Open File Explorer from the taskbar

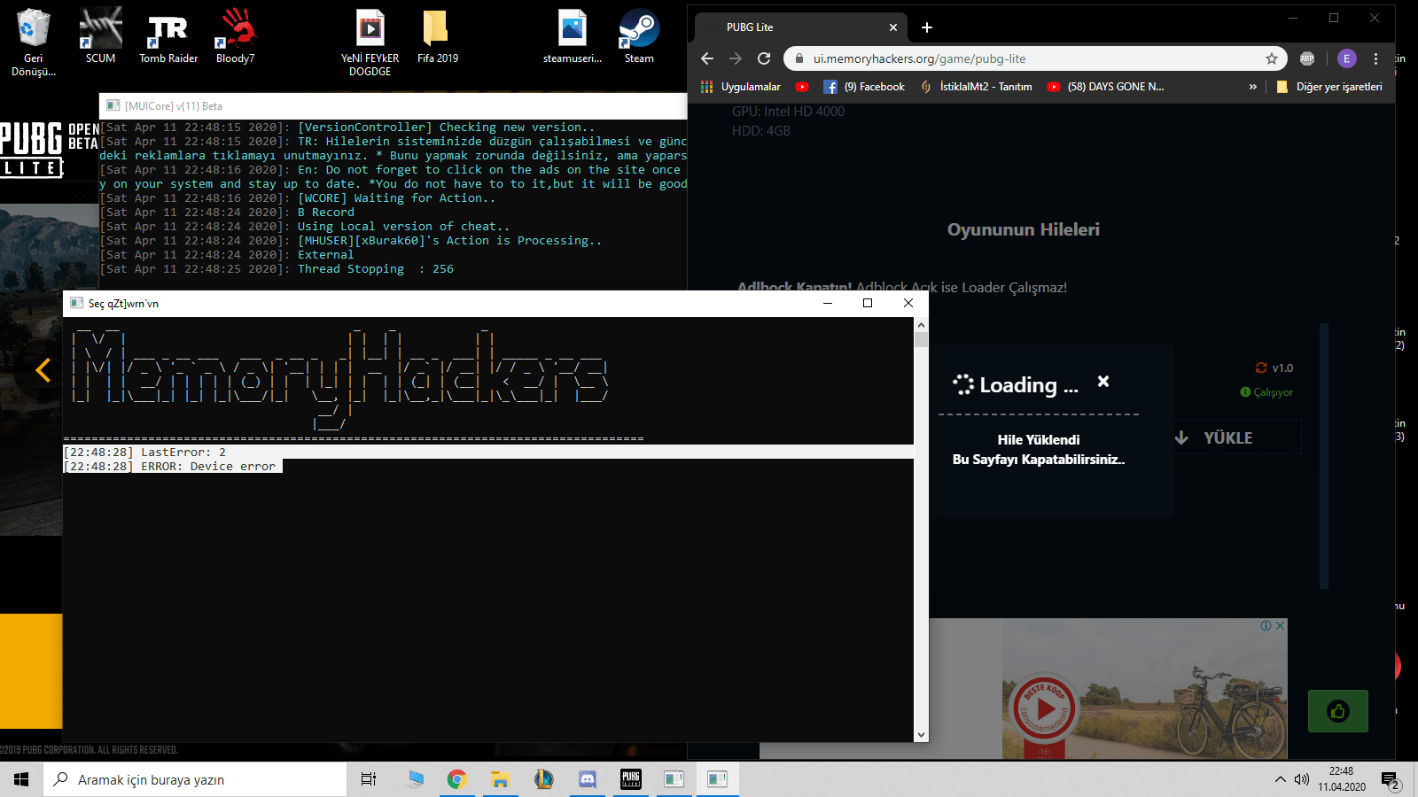coord(501,779)
